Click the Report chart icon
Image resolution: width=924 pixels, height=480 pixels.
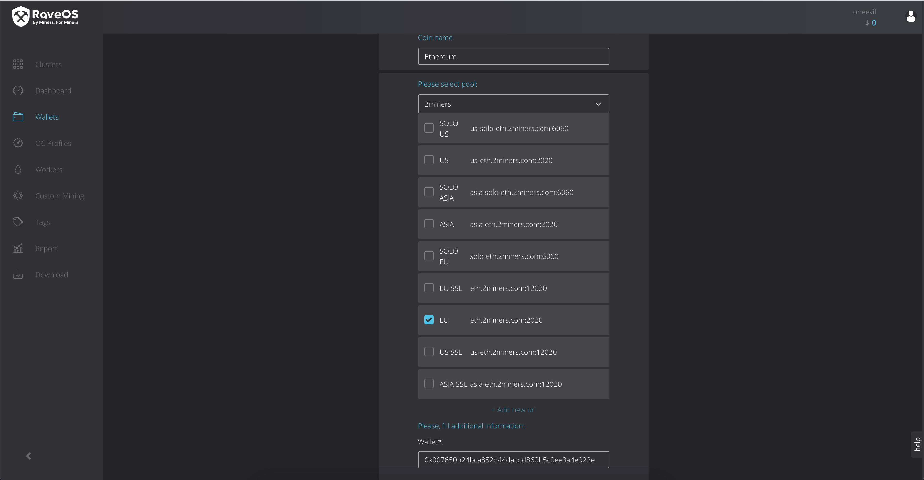tap(18, 248)
